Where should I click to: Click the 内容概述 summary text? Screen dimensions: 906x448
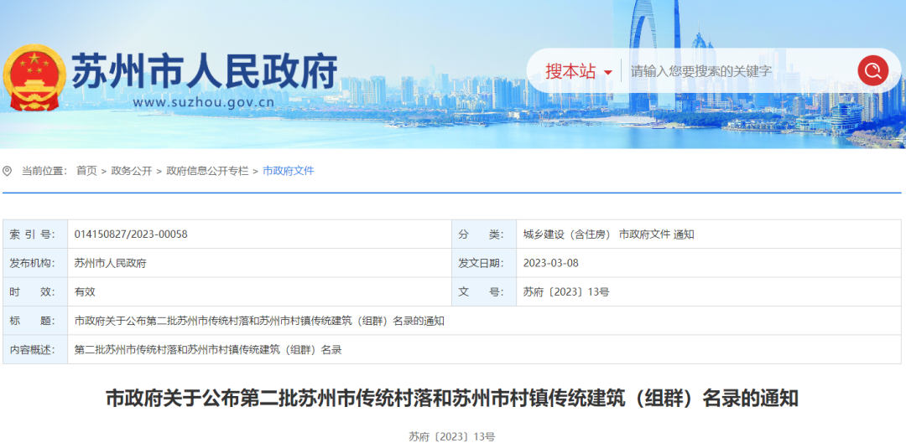[x=208, y=349]
